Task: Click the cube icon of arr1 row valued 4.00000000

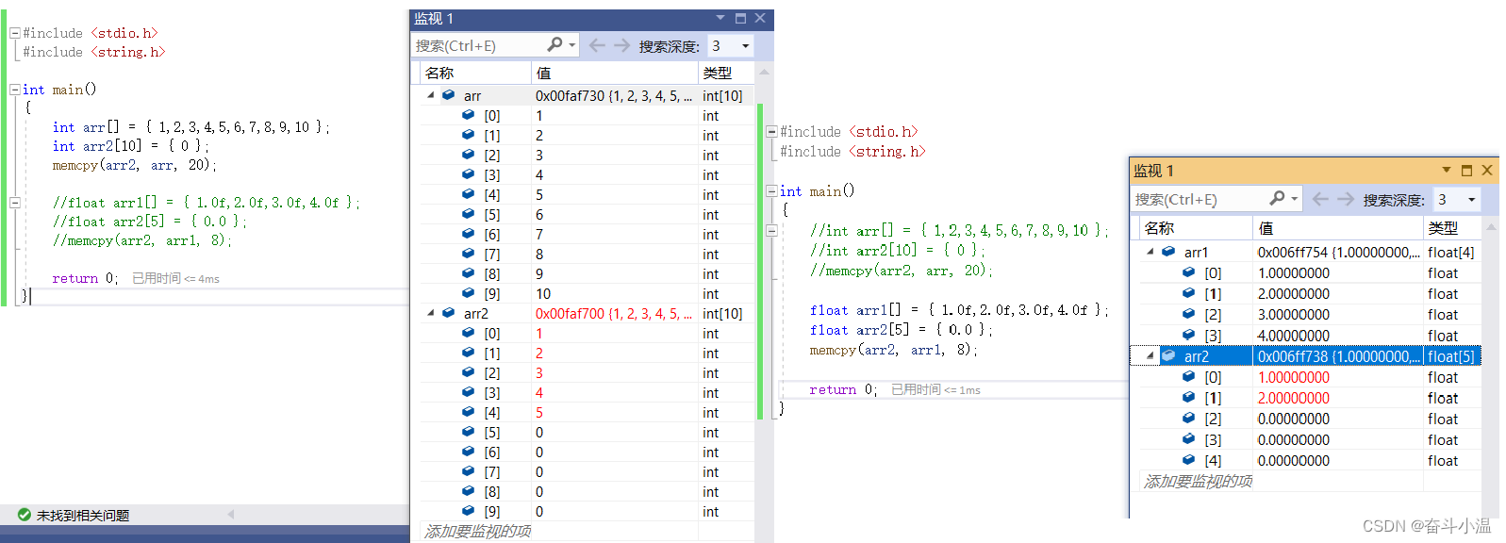Action: tap(1189, 335)
